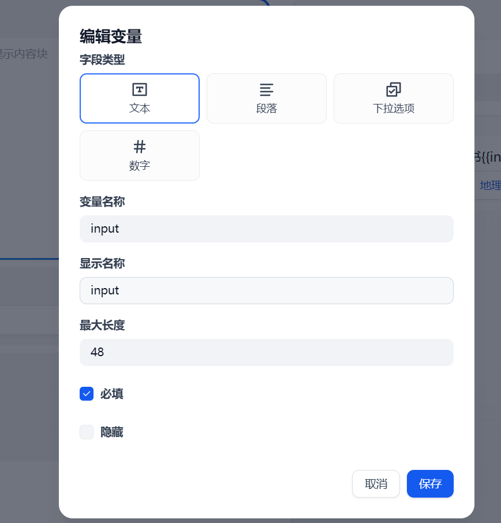Select the 文本 text field type
501x523 pixels.
140,98
